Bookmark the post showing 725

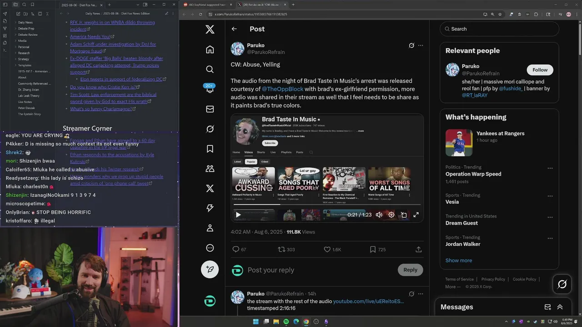[x=378, y=249]
